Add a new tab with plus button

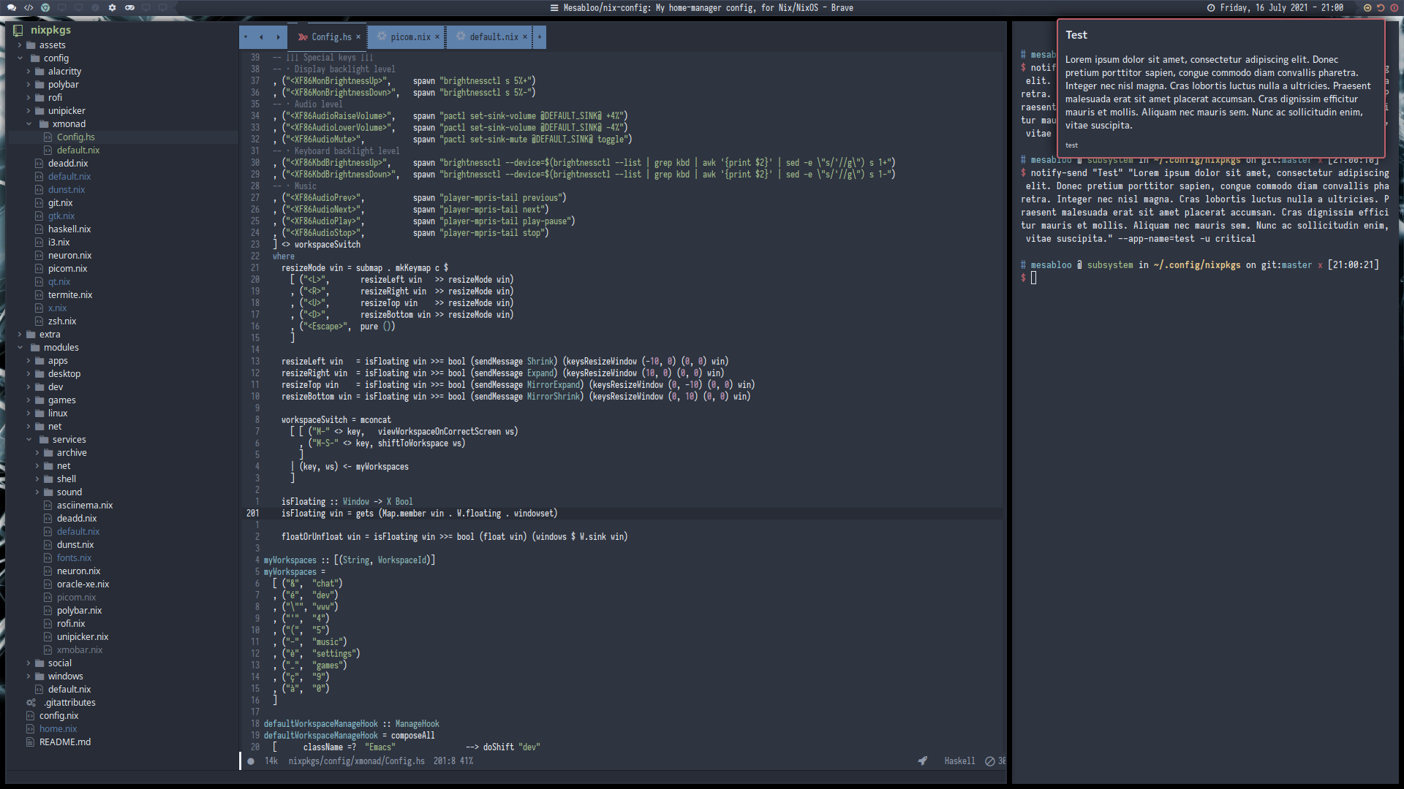540,37
